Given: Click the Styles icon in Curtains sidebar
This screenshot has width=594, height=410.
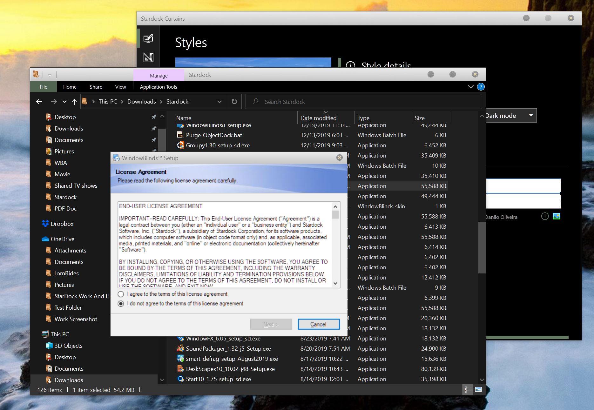Looking at the screenshot, I should (148, 38).
